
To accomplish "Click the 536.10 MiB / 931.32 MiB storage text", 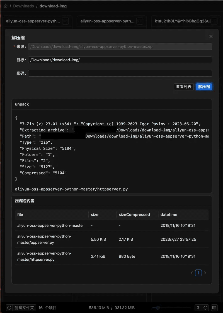I will pos(112,308).
